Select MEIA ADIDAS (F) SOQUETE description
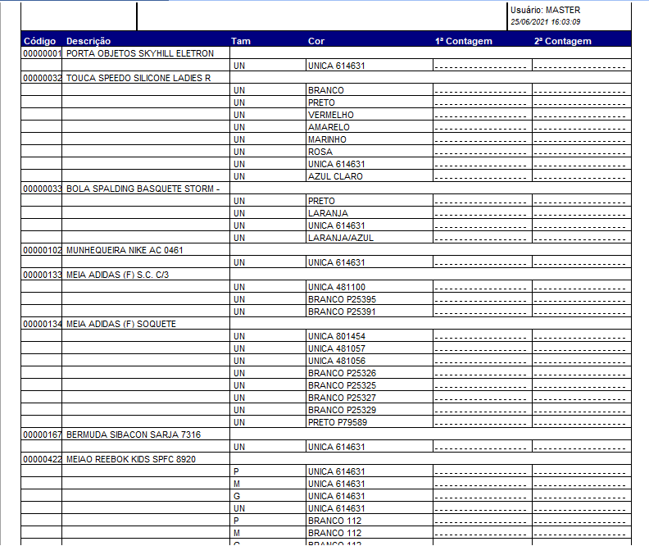 pos(120,324)
